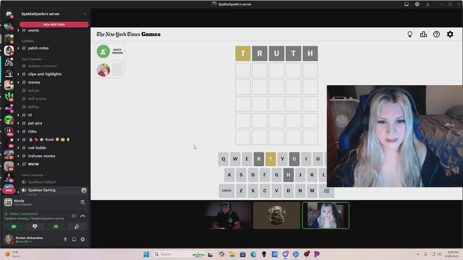Select the man in cap video thumbnail
Screen dimensions: 463x260
coord(228,216)
